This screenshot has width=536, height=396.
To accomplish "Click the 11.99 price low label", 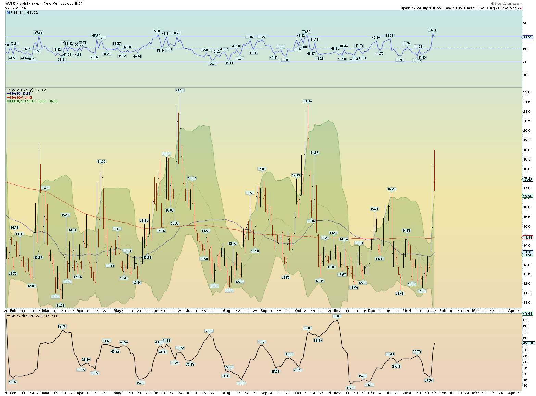I will 354,288.
